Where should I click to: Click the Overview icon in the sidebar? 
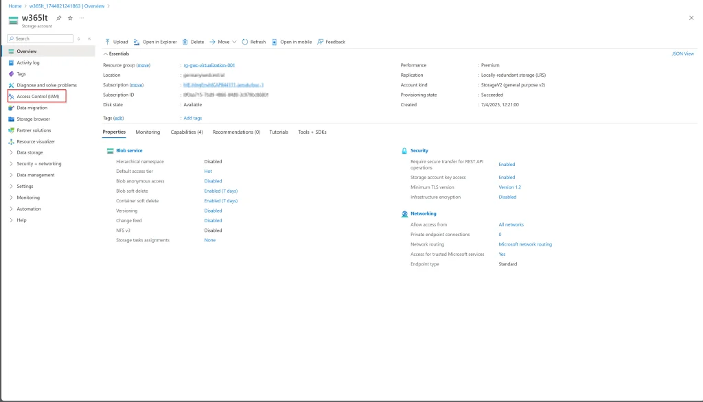click(x=11, y=51)
